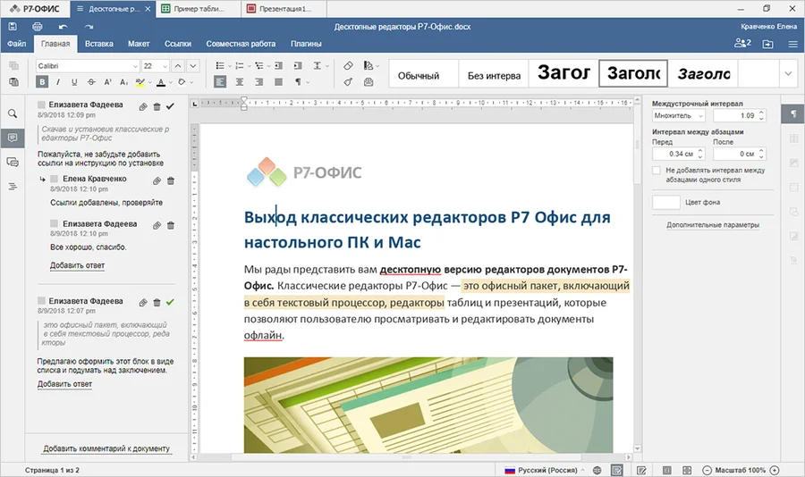Click the clear style eraser icon

349,65
